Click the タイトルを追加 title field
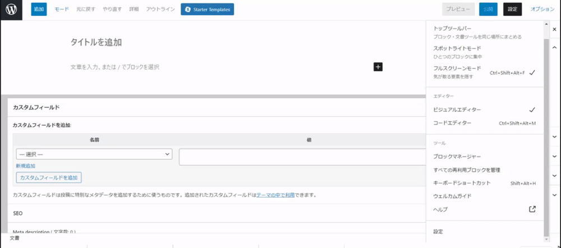Screen dimensions: 561x248 [96, 42]
